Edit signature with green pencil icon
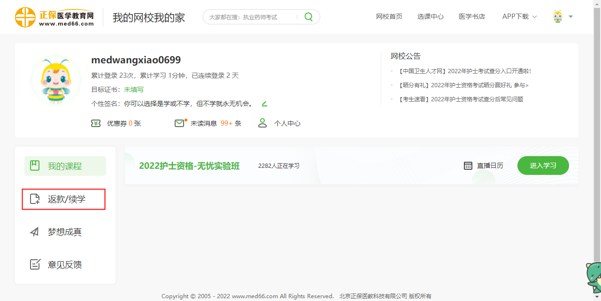The image size is (601, 301). tap(264, 104)
